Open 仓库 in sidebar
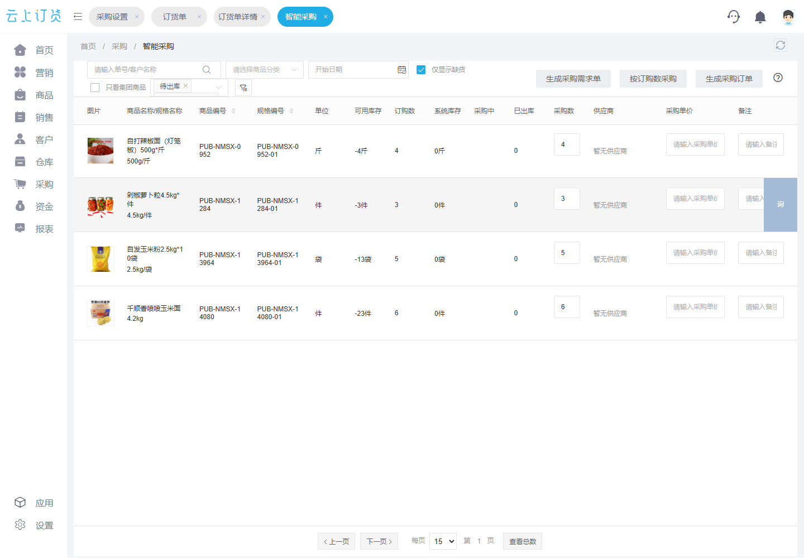The image size is (804, 558). click(33, 162)
